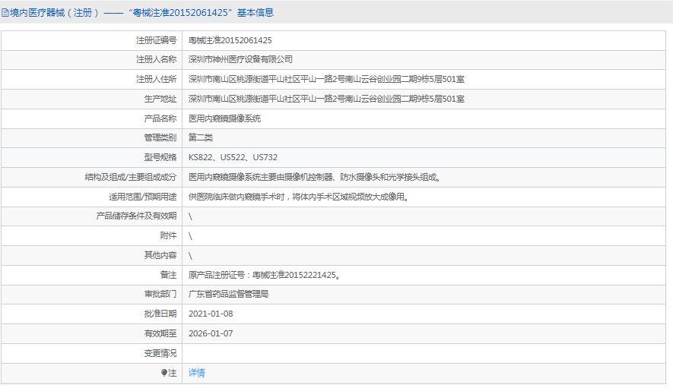This screenshot has width=673, height=388.
Task: Click approving department 广东省药品监督管理局
Action: (x=228, y=294)
